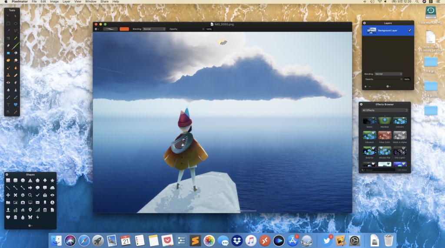The width and height of the screenshot is (445, 248).
Task: Open Layers panel gear action menu
Action: (x=388, y=86)
